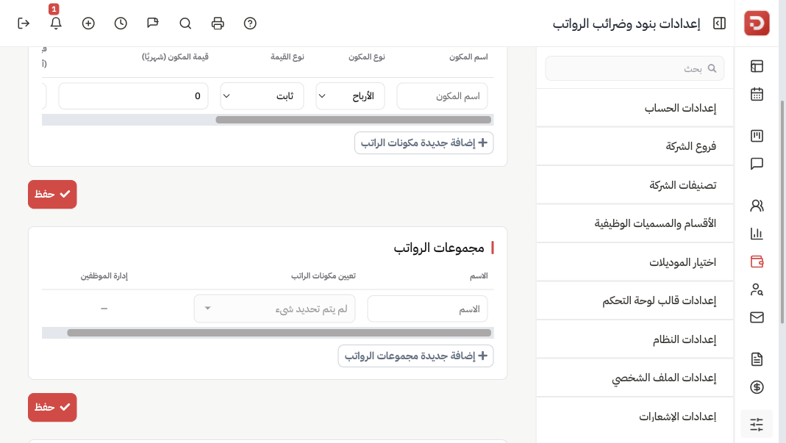Screen dimensions: 786x443
Task: Open تصنيفات الشركة menu item
Action: click(x=635, y=185)
